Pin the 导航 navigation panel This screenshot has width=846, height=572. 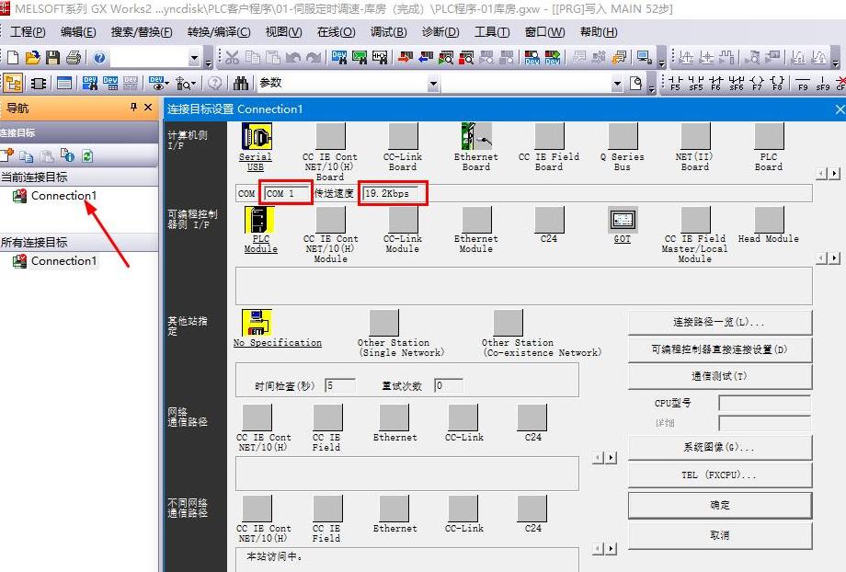tap(134, 108)
